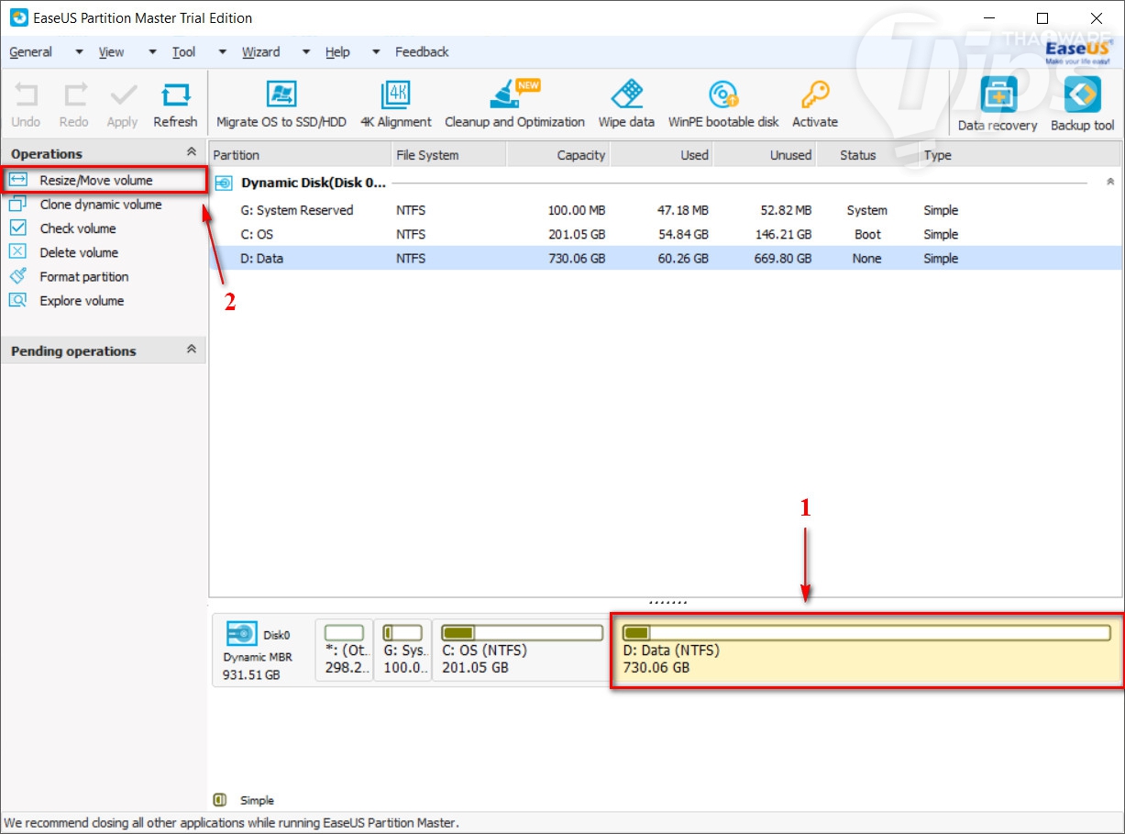Open the View menu
This screenshot has height=834, width=1125.
(111, 52)
